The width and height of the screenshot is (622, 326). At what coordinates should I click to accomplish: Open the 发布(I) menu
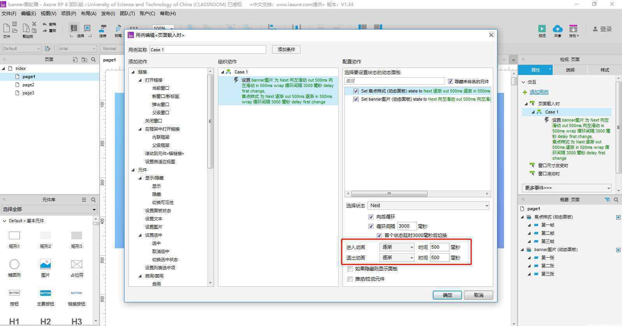coord(108,13)
